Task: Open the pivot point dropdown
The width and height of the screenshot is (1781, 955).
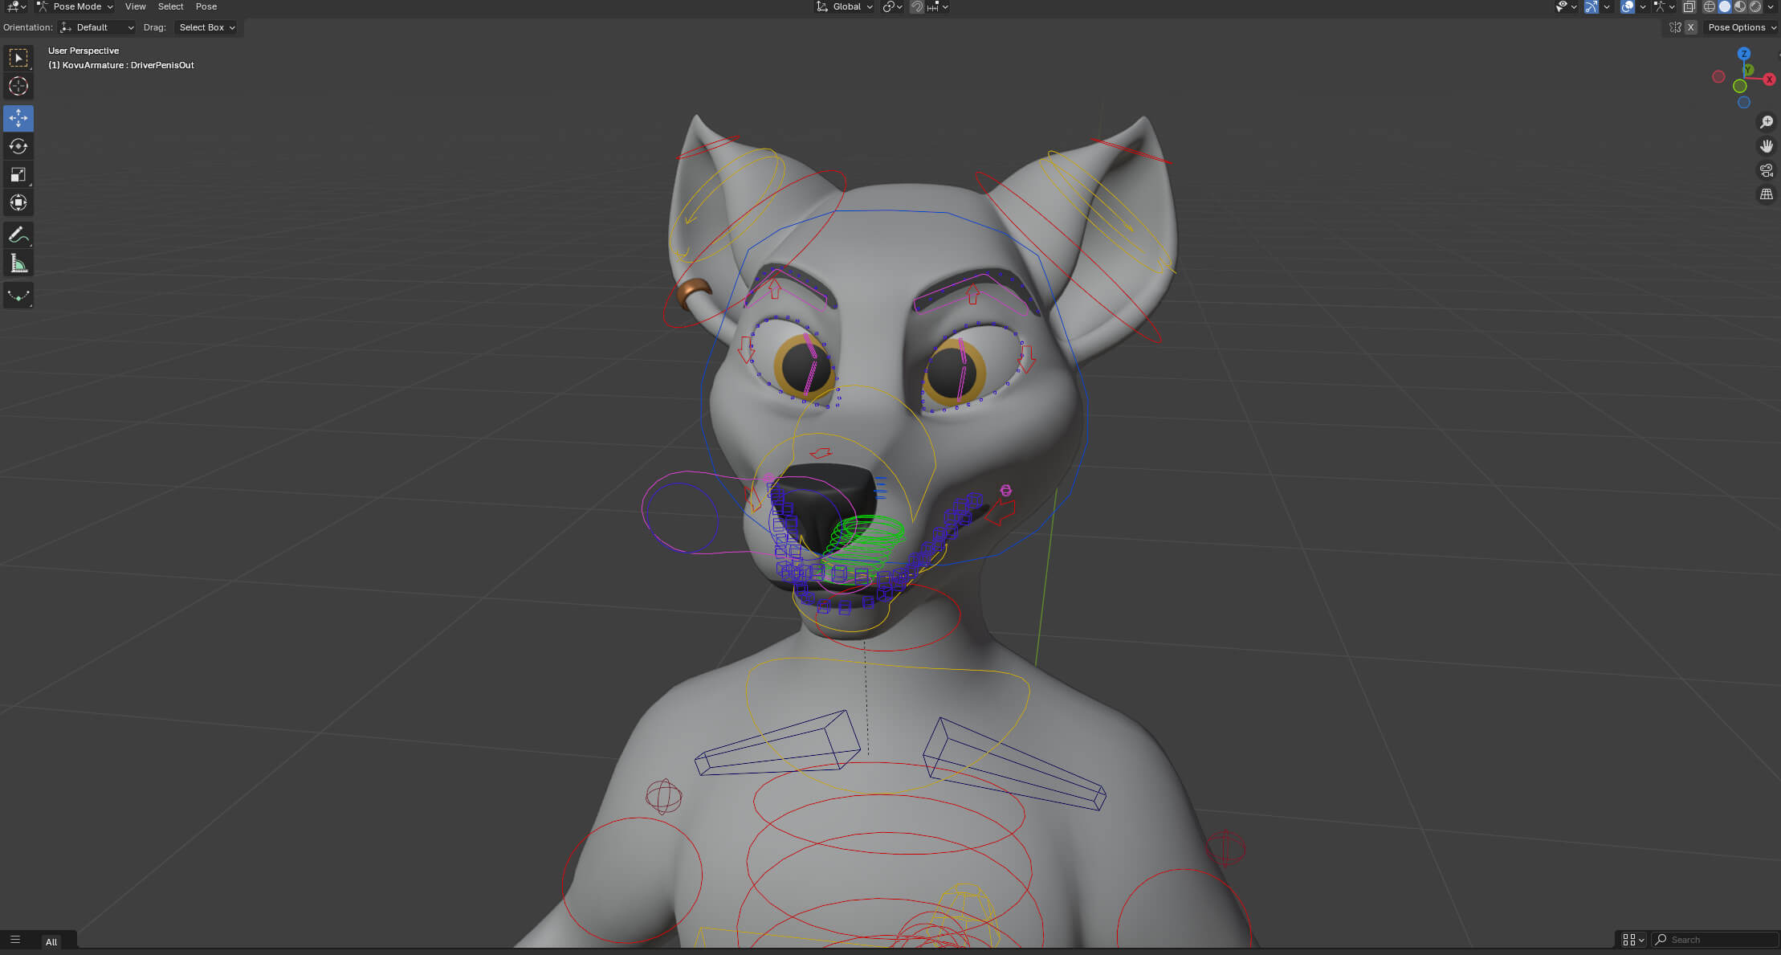Action: (892, 6)
